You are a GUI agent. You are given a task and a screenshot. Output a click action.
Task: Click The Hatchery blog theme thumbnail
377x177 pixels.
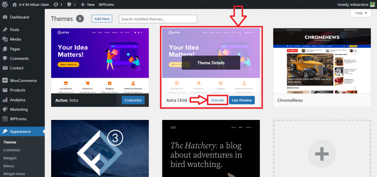211,148
